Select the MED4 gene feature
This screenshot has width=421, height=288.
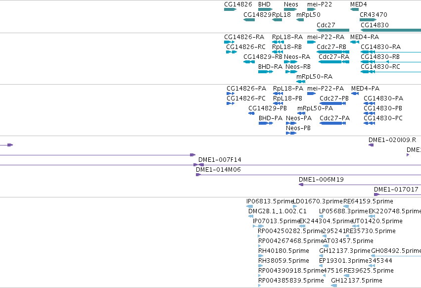[354, 9]
